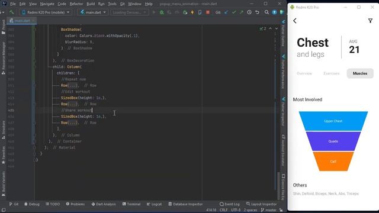Select the main.dart editor tab

pyautogui.click(x=22, y=21)
